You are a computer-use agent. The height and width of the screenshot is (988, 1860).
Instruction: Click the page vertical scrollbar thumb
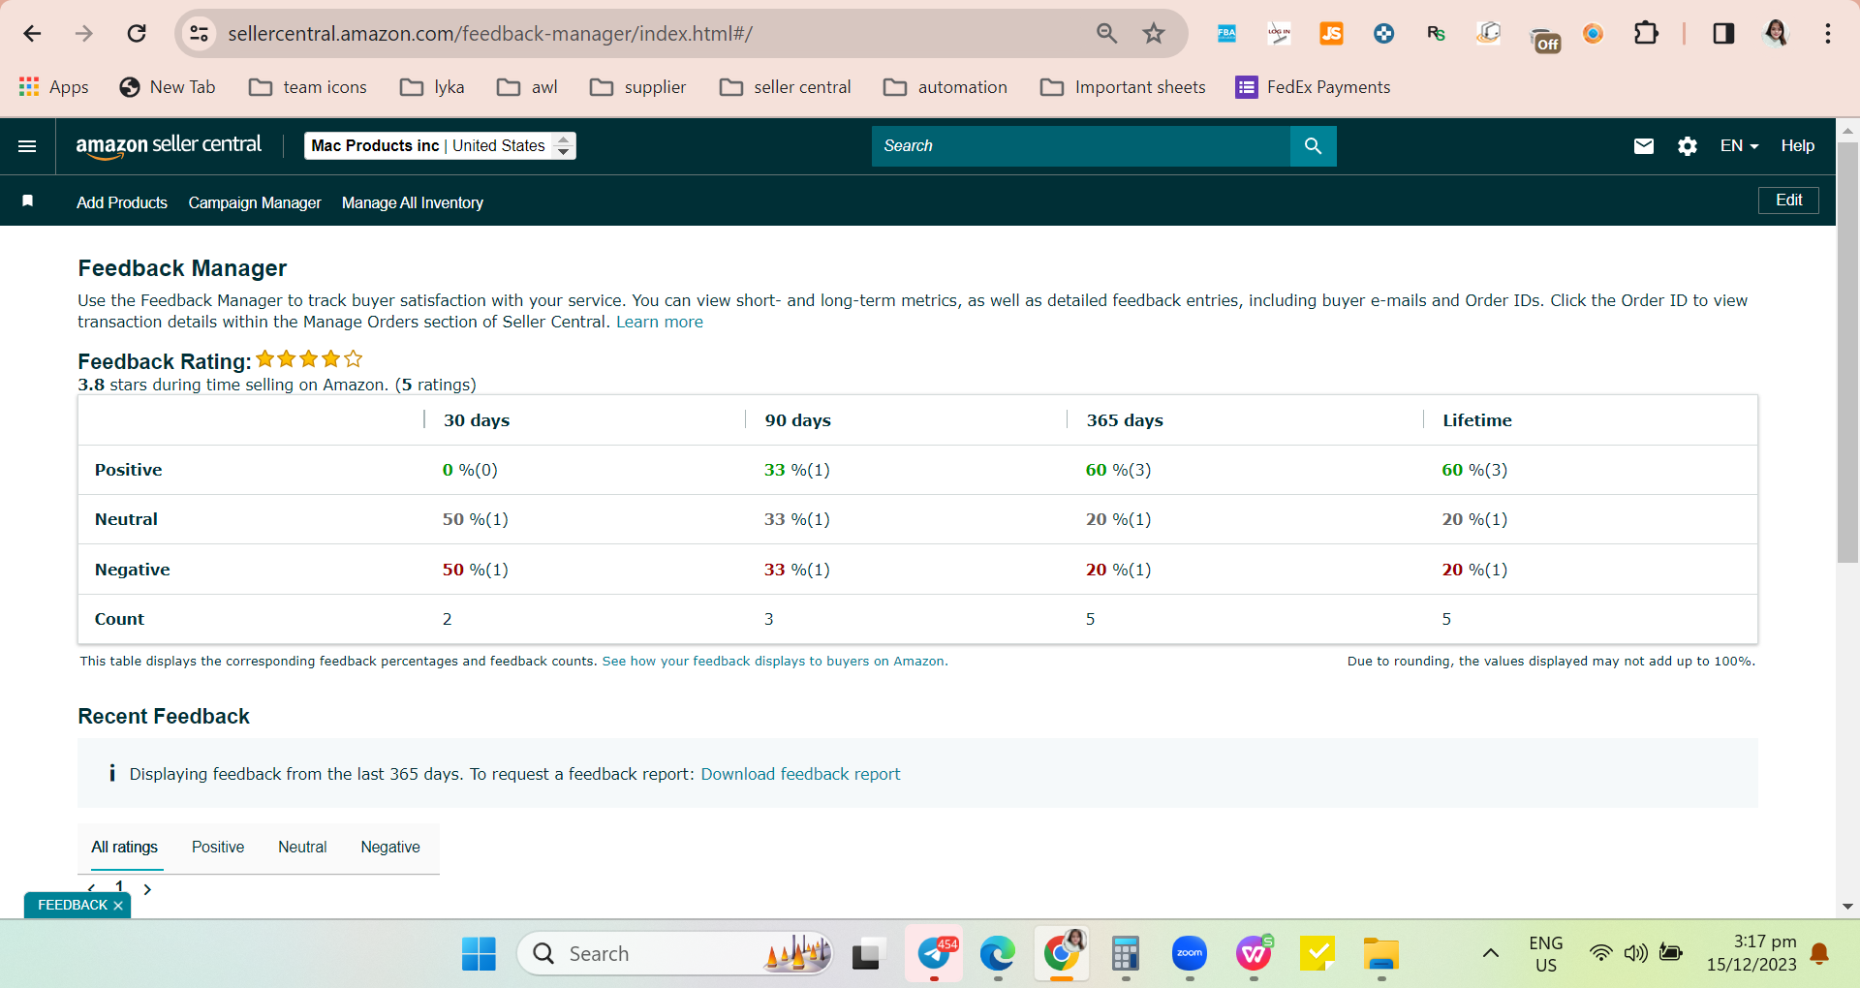point(1847,352)
